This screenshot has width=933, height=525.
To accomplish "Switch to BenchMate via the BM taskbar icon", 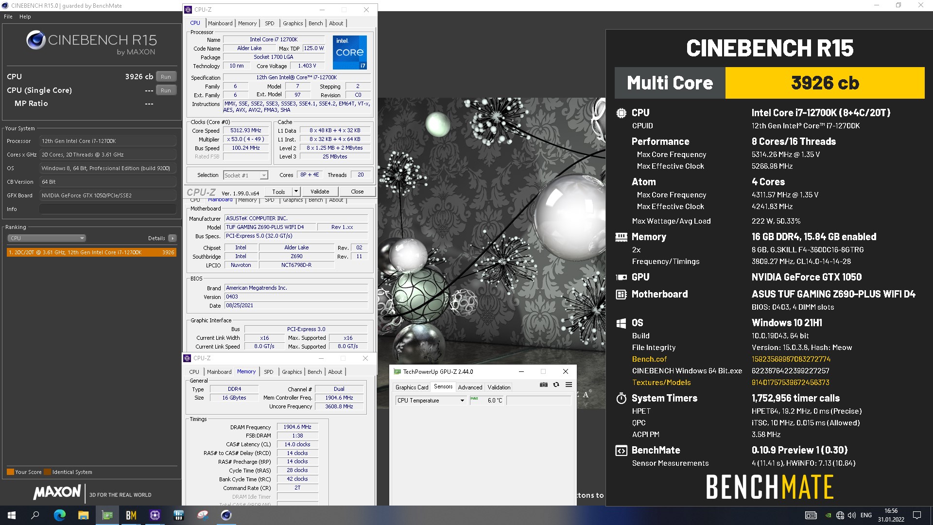I will pos(131,515).
